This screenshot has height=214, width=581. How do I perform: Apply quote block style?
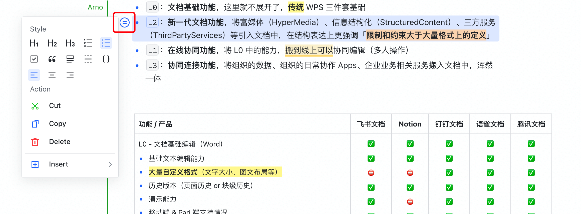pyautogui.click(x=52, y=59)
